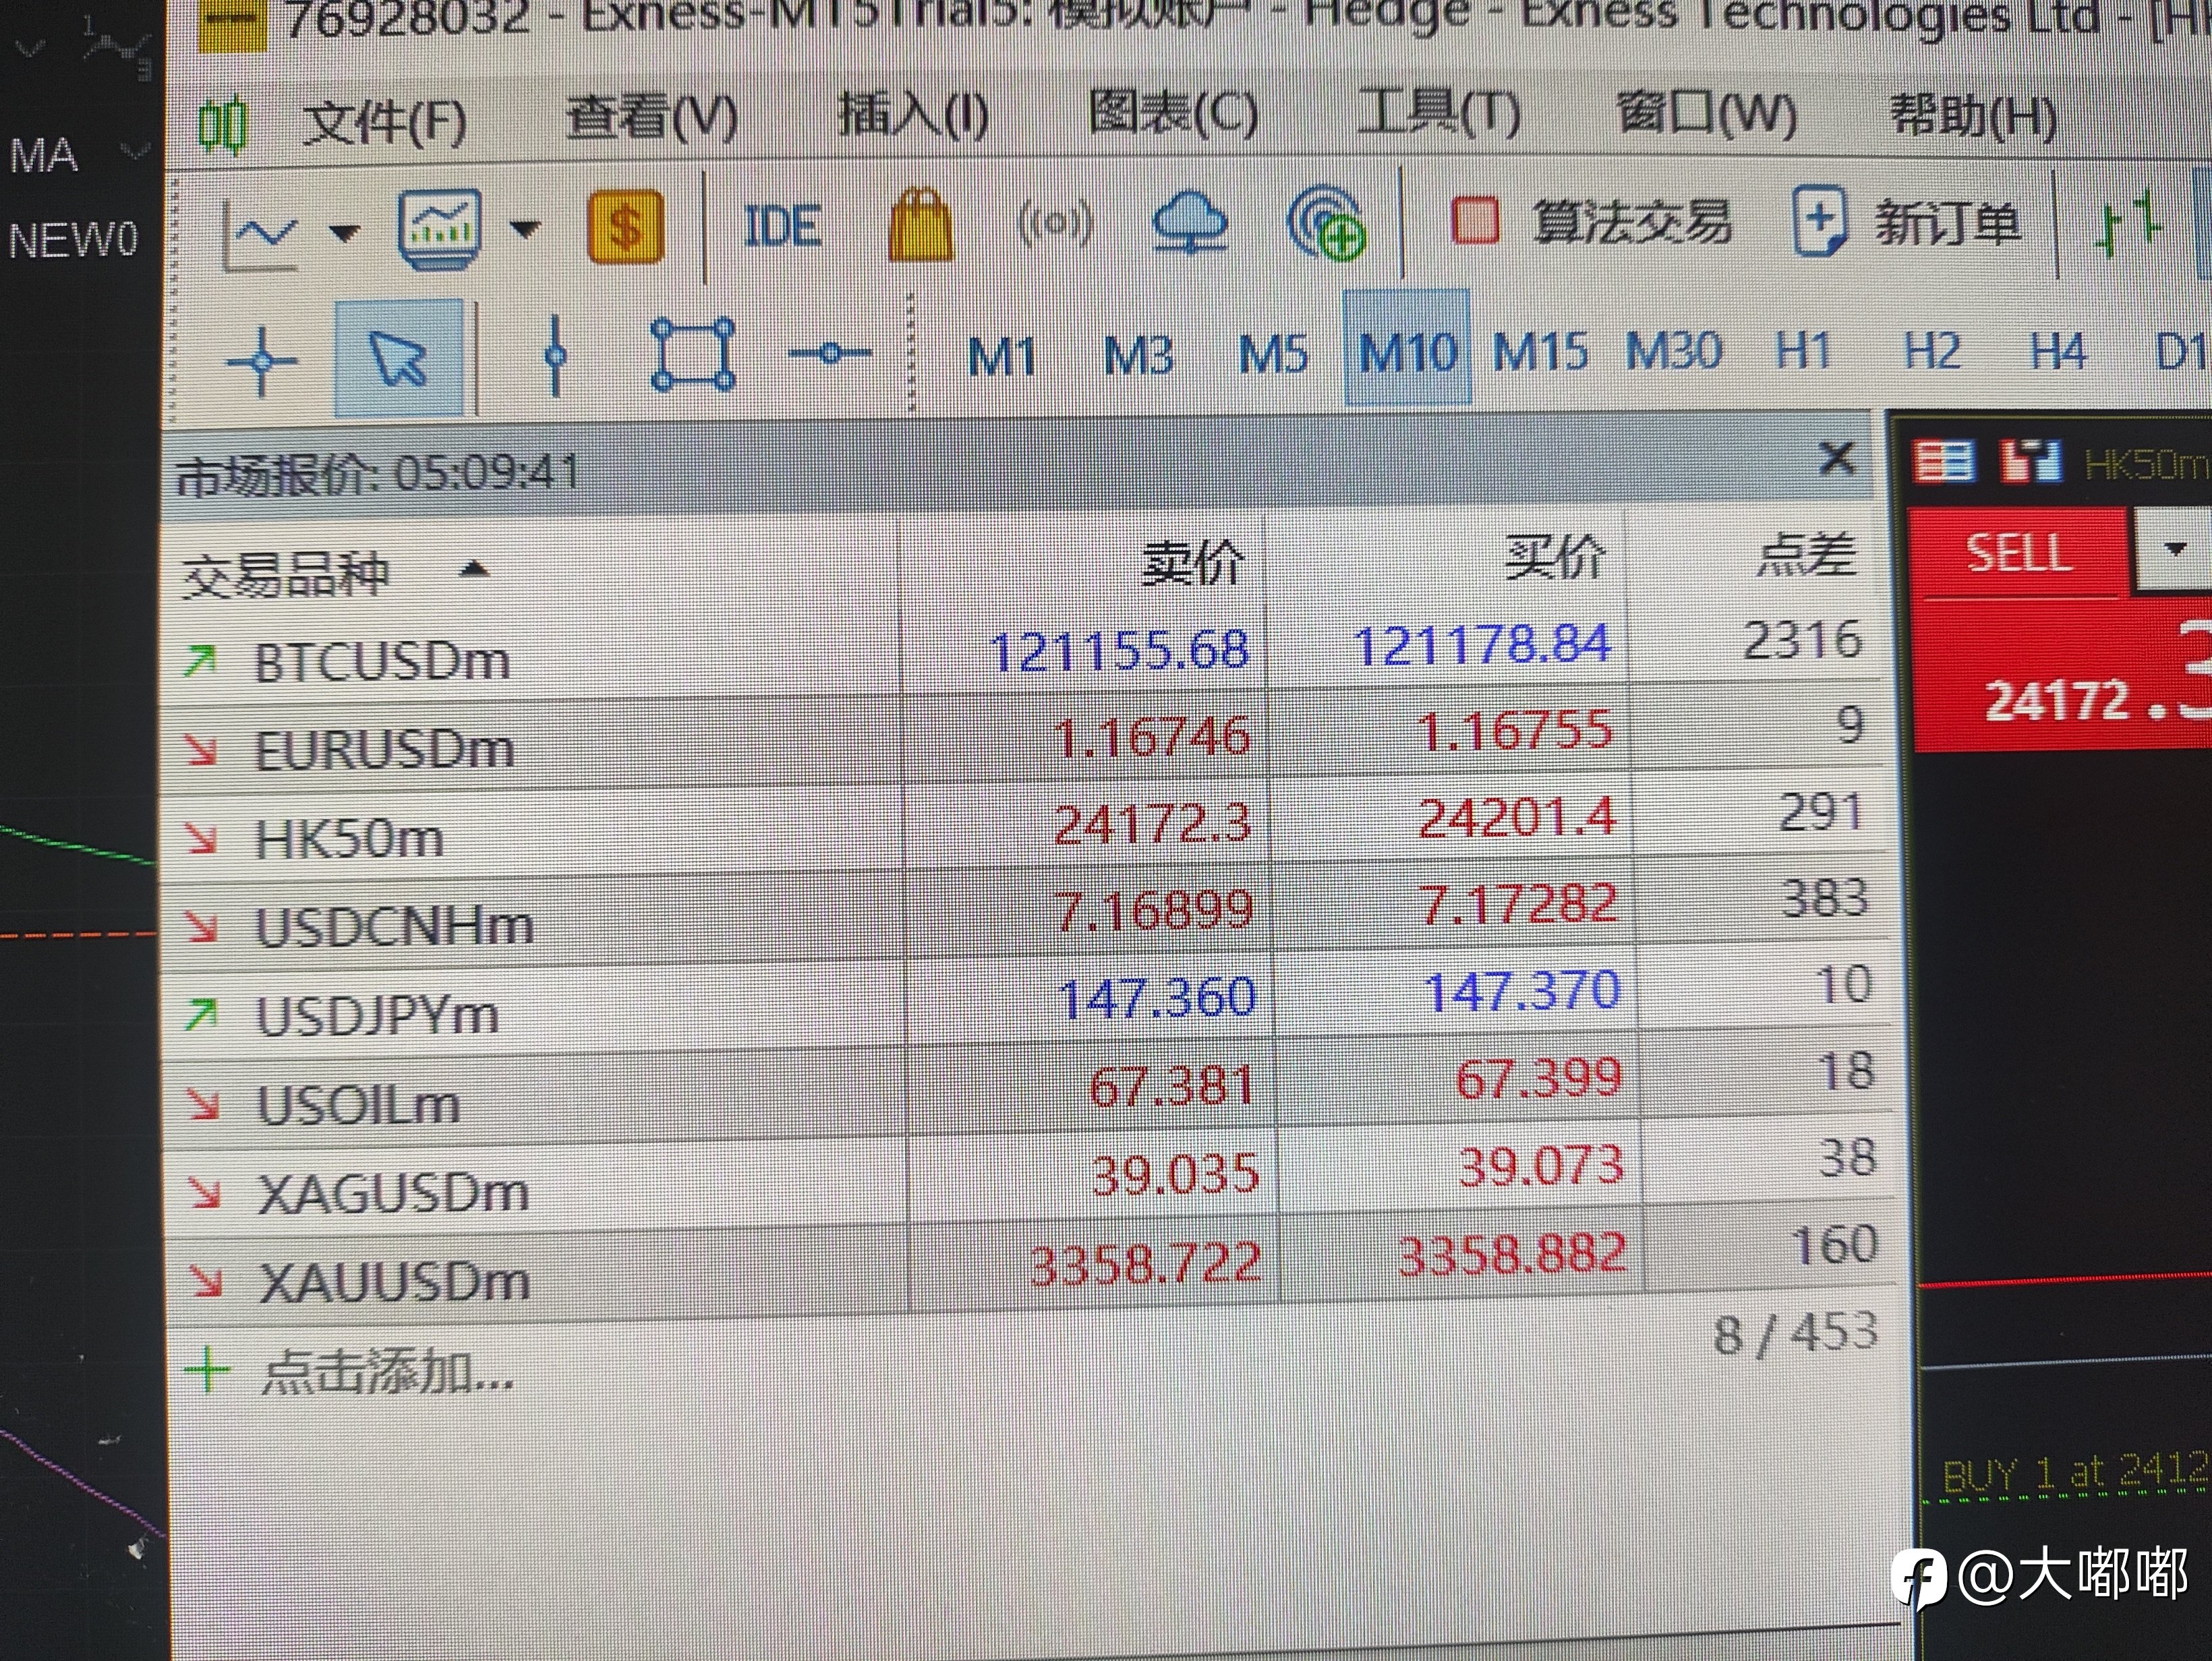
Task: Open the 文件(F) menu
Action: coord(384,124)
